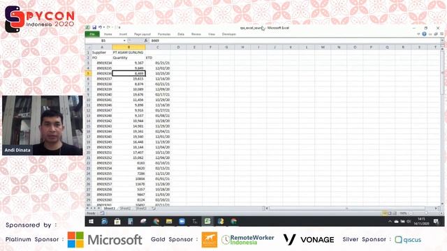Click cell with quantity 10,089
This screenshot has height=251, width=447.
tap(129, 89)
